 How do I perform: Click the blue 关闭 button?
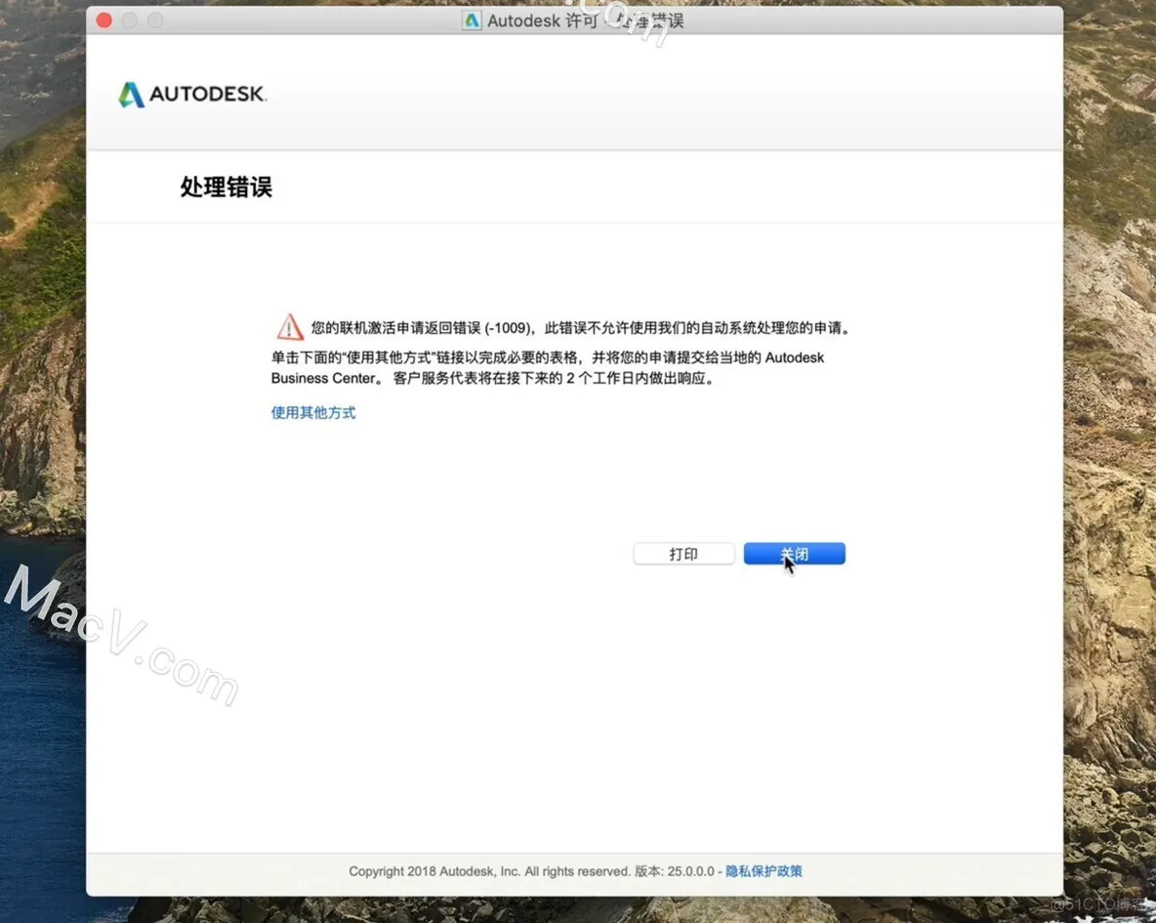(x=794, y=554)
